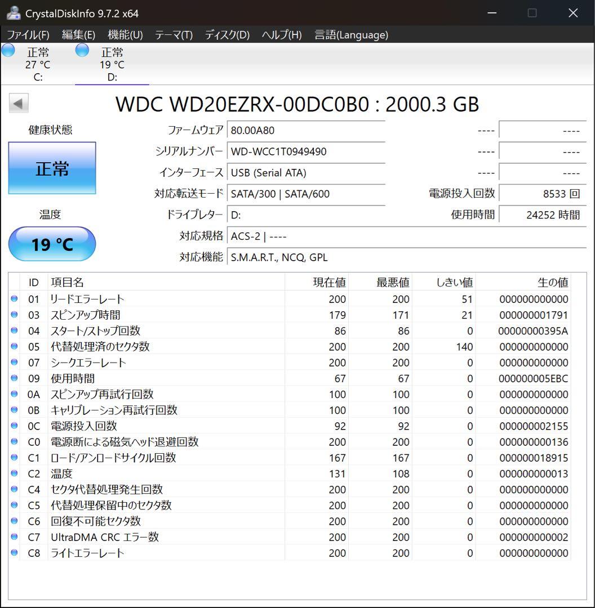Click raw value 000000000136
This screenshot has height=608, width=595.
pyautogui.click(x=534, y=442)
